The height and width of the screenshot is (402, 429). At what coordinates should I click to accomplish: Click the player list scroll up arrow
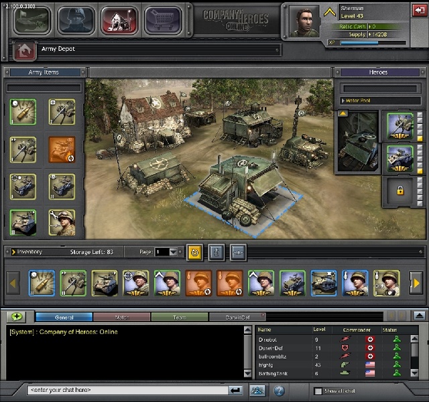point(414,338)
